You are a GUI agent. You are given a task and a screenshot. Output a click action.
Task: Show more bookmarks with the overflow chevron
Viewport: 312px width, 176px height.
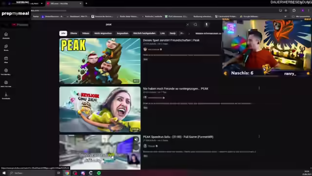pyautogui.click(x=286, y=17)
